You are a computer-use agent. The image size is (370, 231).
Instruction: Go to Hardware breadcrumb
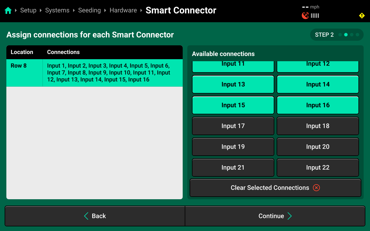[x=123, y=10]
